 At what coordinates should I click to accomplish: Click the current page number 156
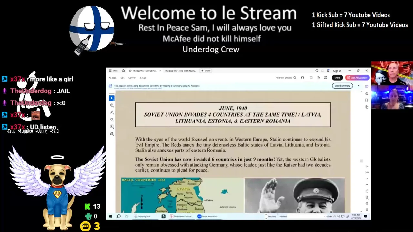pos(367,166)
